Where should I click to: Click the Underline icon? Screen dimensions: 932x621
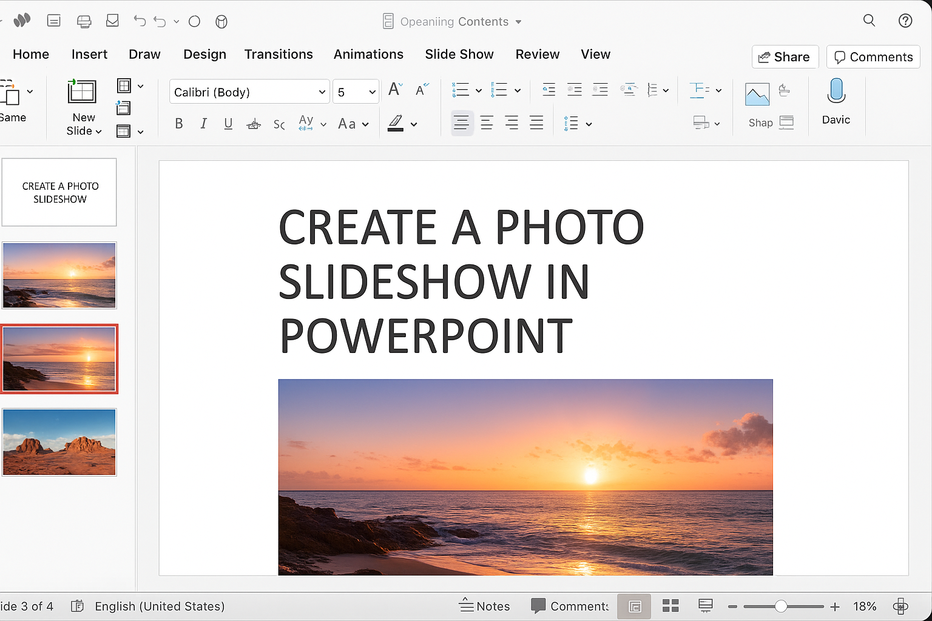point(228,123)
